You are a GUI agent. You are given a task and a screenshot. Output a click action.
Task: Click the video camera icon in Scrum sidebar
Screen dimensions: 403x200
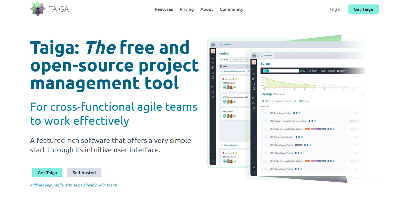tap(254, 103)
